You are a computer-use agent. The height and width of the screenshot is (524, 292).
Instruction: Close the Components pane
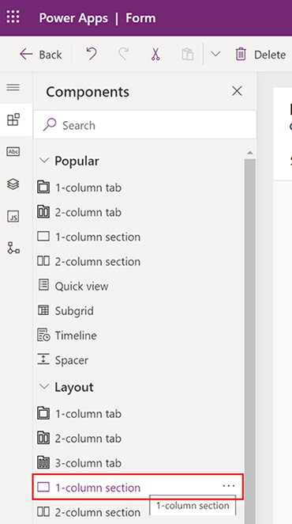click(x=237, y=91)
